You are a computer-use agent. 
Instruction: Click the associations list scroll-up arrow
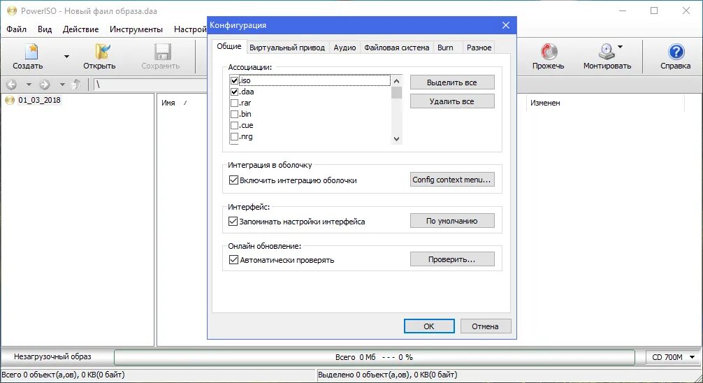click(x=396, y=81)
